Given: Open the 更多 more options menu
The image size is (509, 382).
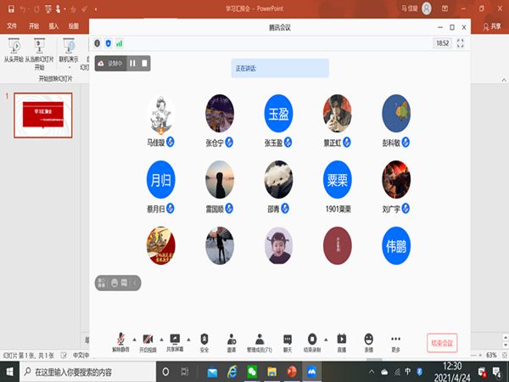Looking at the screenshot, I should 395,340.
